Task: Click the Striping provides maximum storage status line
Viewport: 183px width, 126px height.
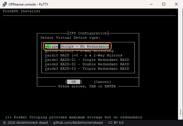Action: 74,117
